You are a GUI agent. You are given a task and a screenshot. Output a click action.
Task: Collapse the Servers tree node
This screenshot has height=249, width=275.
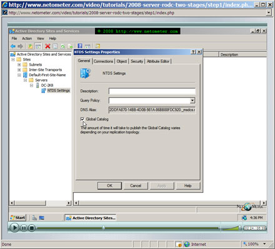[x=25, y=81]
